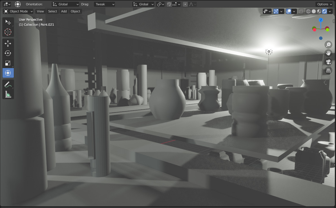Screen dimensions: 336x208
Task: Select the Annotate pencil tool
Action: tap(8, 85)
